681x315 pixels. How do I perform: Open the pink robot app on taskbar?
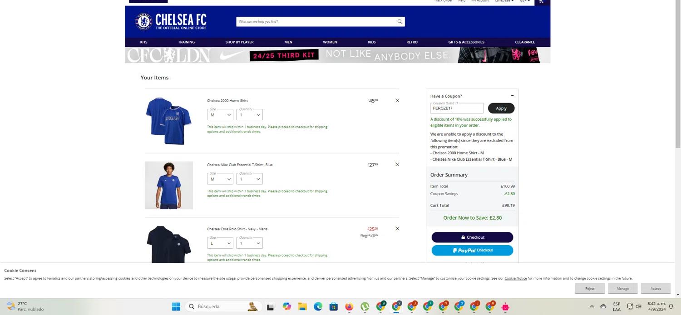[505, 306]
